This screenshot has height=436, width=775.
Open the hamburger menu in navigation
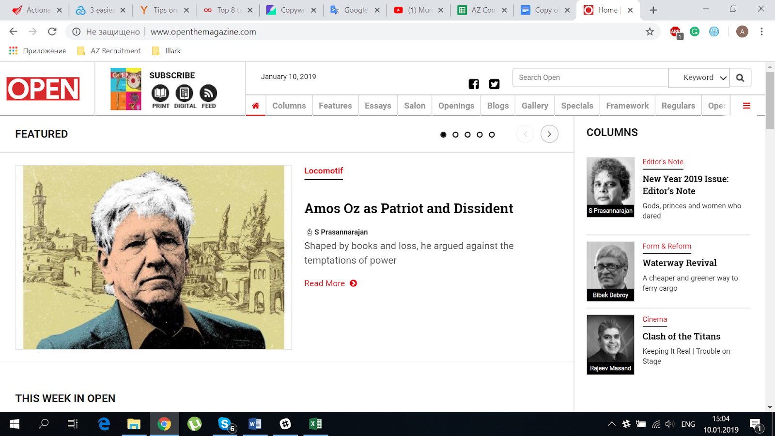click(746, 106)
